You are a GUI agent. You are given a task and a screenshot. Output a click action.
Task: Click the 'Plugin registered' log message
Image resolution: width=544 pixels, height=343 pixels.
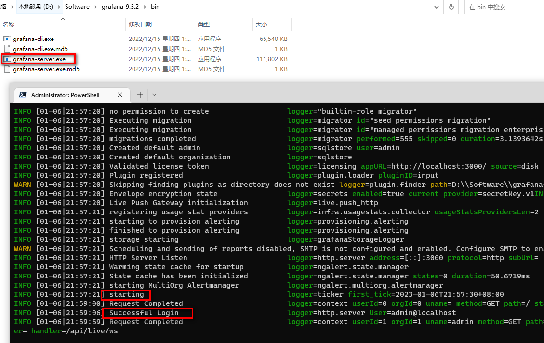tap(146, 175)
